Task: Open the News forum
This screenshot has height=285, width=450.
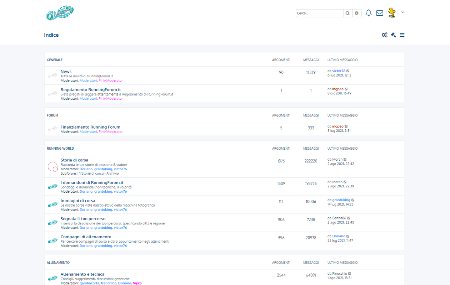Action: (x=66, y=72)
